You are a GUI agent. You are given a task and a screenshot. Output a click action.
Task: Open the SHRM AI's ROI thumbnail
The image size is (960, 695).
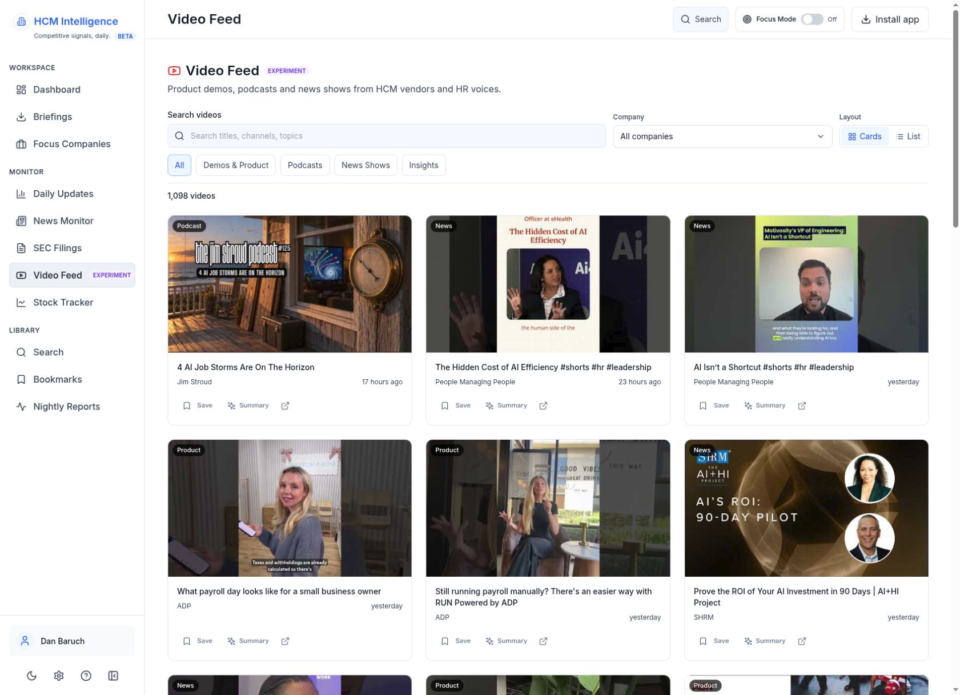click(806, 508)
